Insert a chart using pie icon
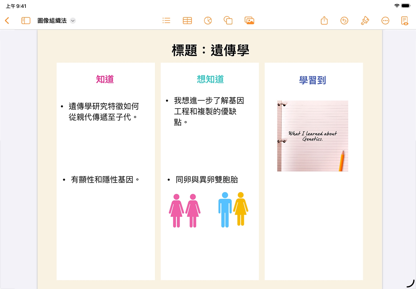416x289 pixels. click(208, 20)
